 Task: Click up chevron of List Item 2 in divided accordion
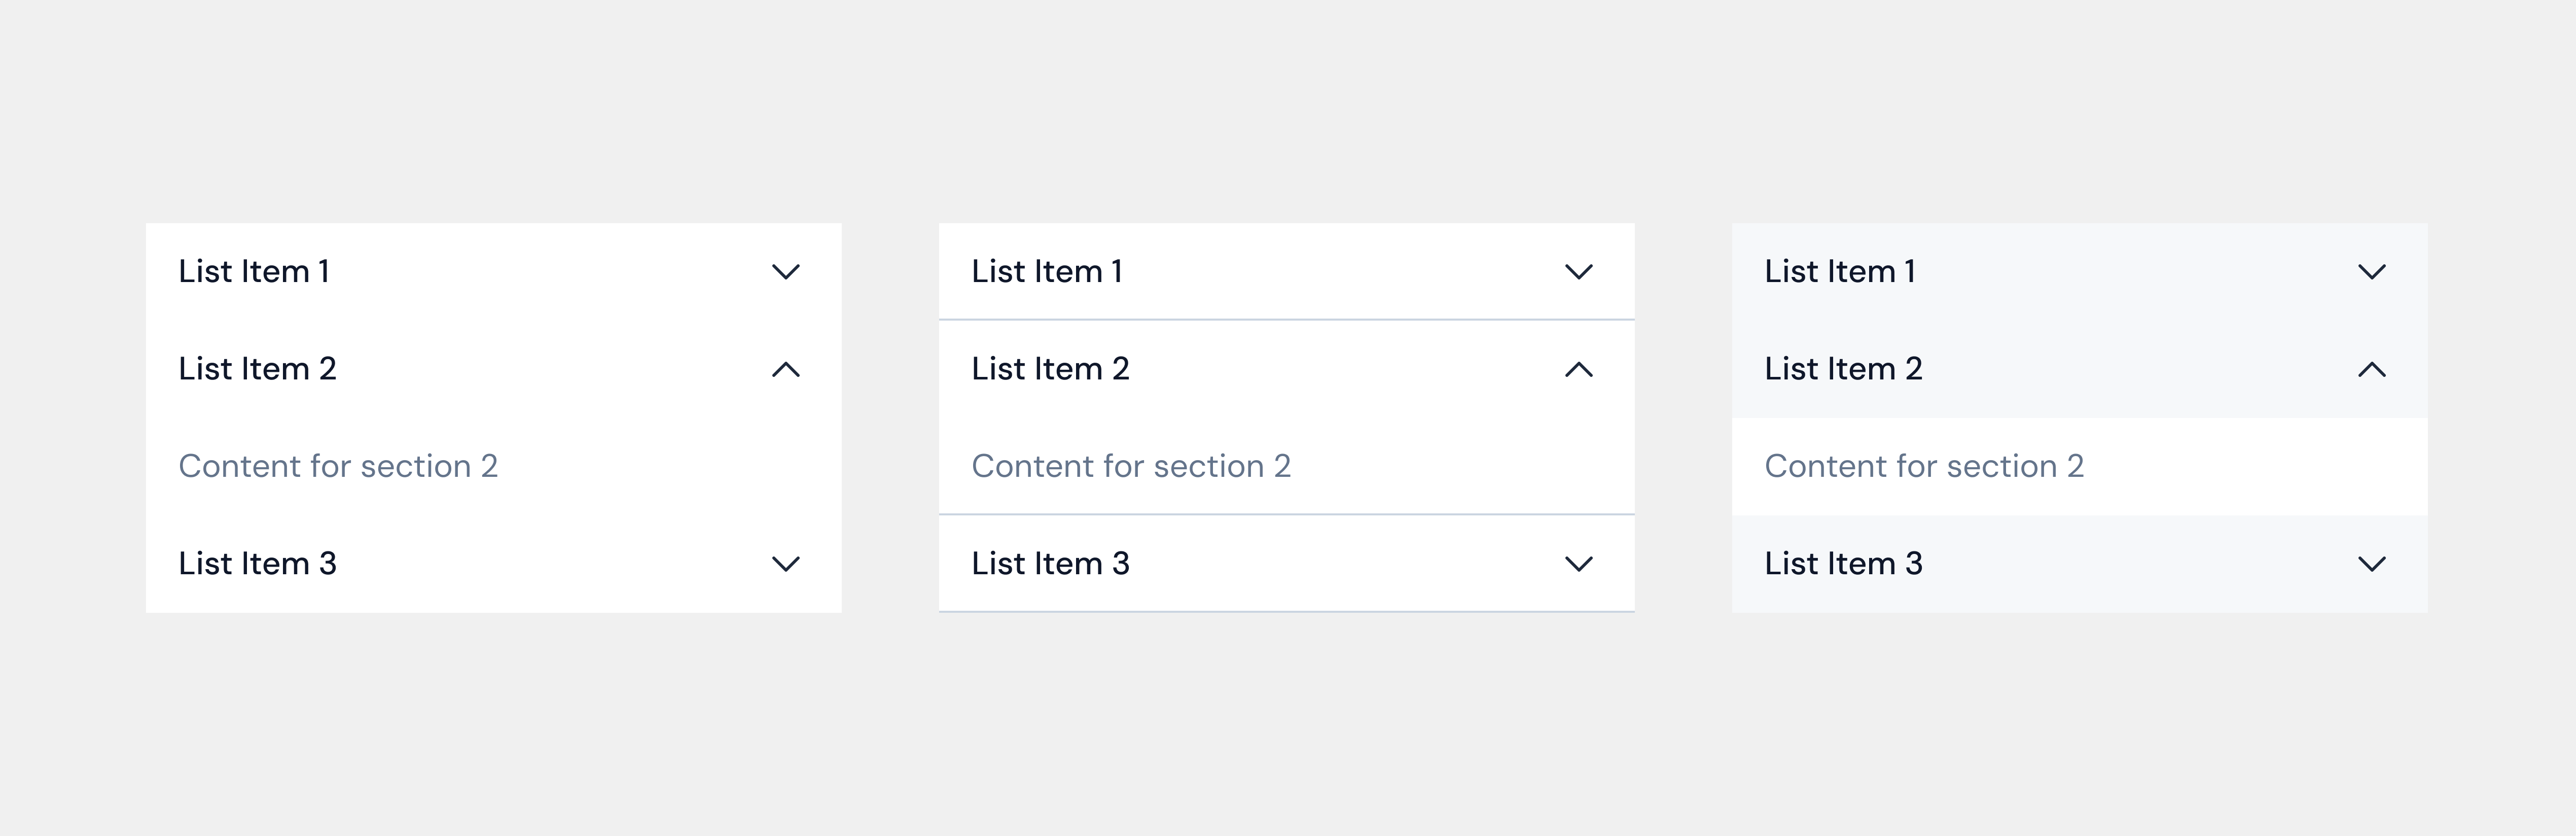click(1579, 369)
